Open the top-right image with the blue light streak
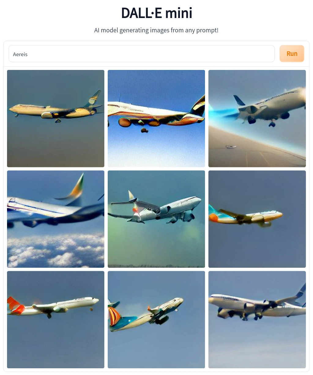The height and width of the screenshot is (375, 313). [257, 118]
